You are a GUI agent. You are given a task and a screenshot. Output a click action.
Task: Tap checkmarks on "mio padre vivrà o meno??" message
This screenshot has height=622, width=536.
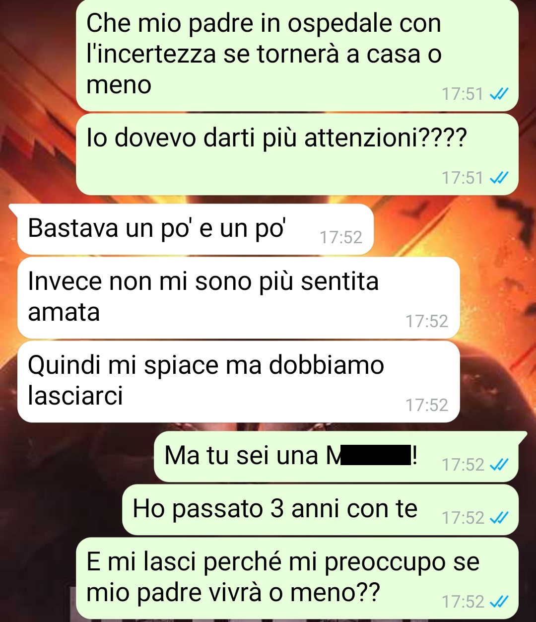click(x=498, y=602)
